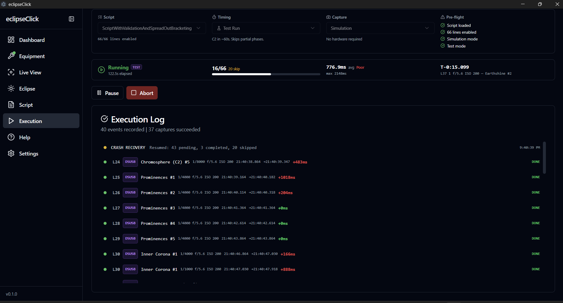Click the Simulation mode check indicator

(x=443, y=39)
